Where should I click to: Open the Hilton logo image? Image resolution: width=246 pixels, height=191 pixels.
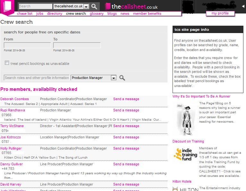(x=185, y=189)
